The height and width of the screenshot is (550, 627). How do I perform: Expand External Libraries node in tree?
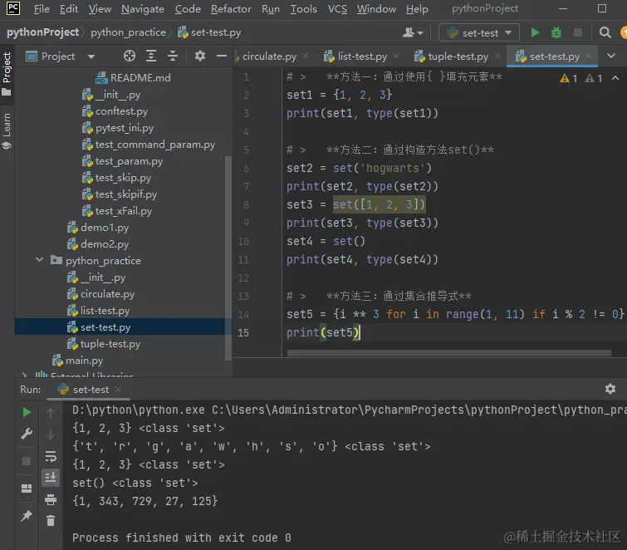[x=24, y=375]
